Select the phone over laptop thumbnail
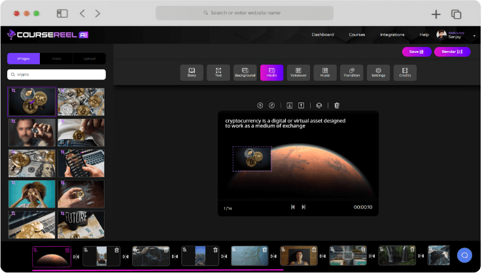The width and height of the screenshot is (482, 273). pyautogui.click(x=81, y=163)
